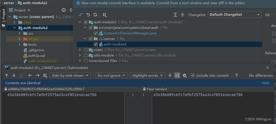The image size is (276, 124).
Task: Open the Project view dropdown
Action: click(x=20, y=10)
